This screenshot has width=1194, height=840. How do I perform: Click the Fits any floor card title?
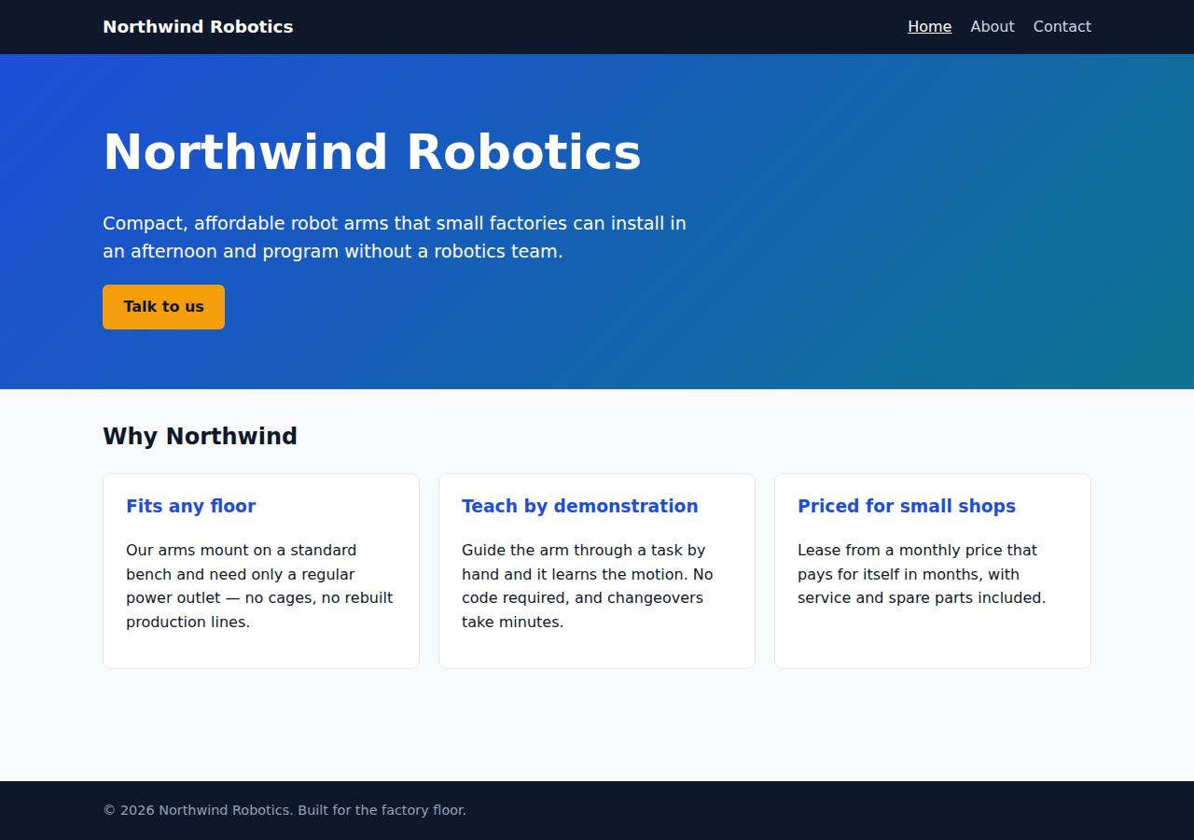click(x=190, y=506)
